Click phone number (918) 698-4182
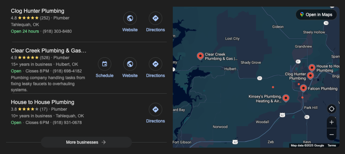 (x=67, y=71)
